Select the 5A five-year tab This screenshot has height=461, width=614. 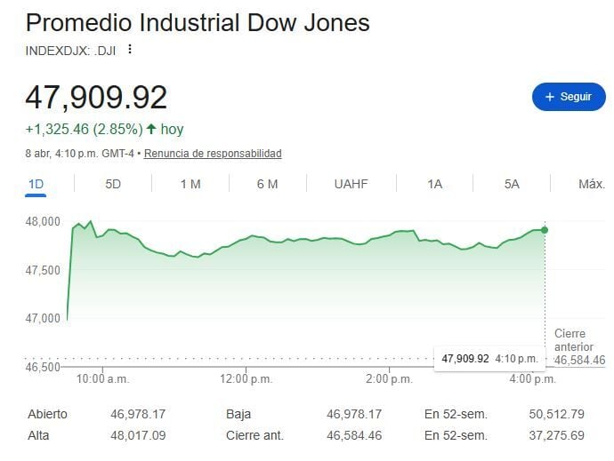(512, 184)
